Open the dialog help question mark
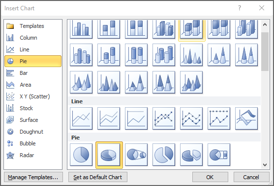Viewport: 274px width, 186px height. point(240,8)
